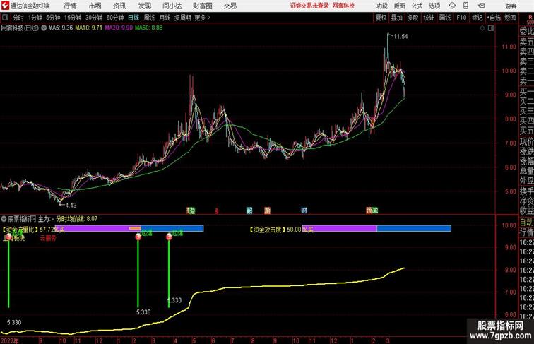Switch to the 1分钟 period tab
The image size is (534, 344).
tap(35, 18)
